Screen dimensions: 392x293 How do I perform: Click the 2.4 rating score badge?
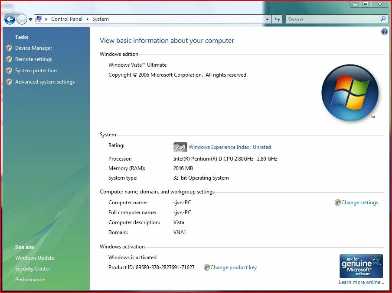pyautogui.click(x=180, y=147)
